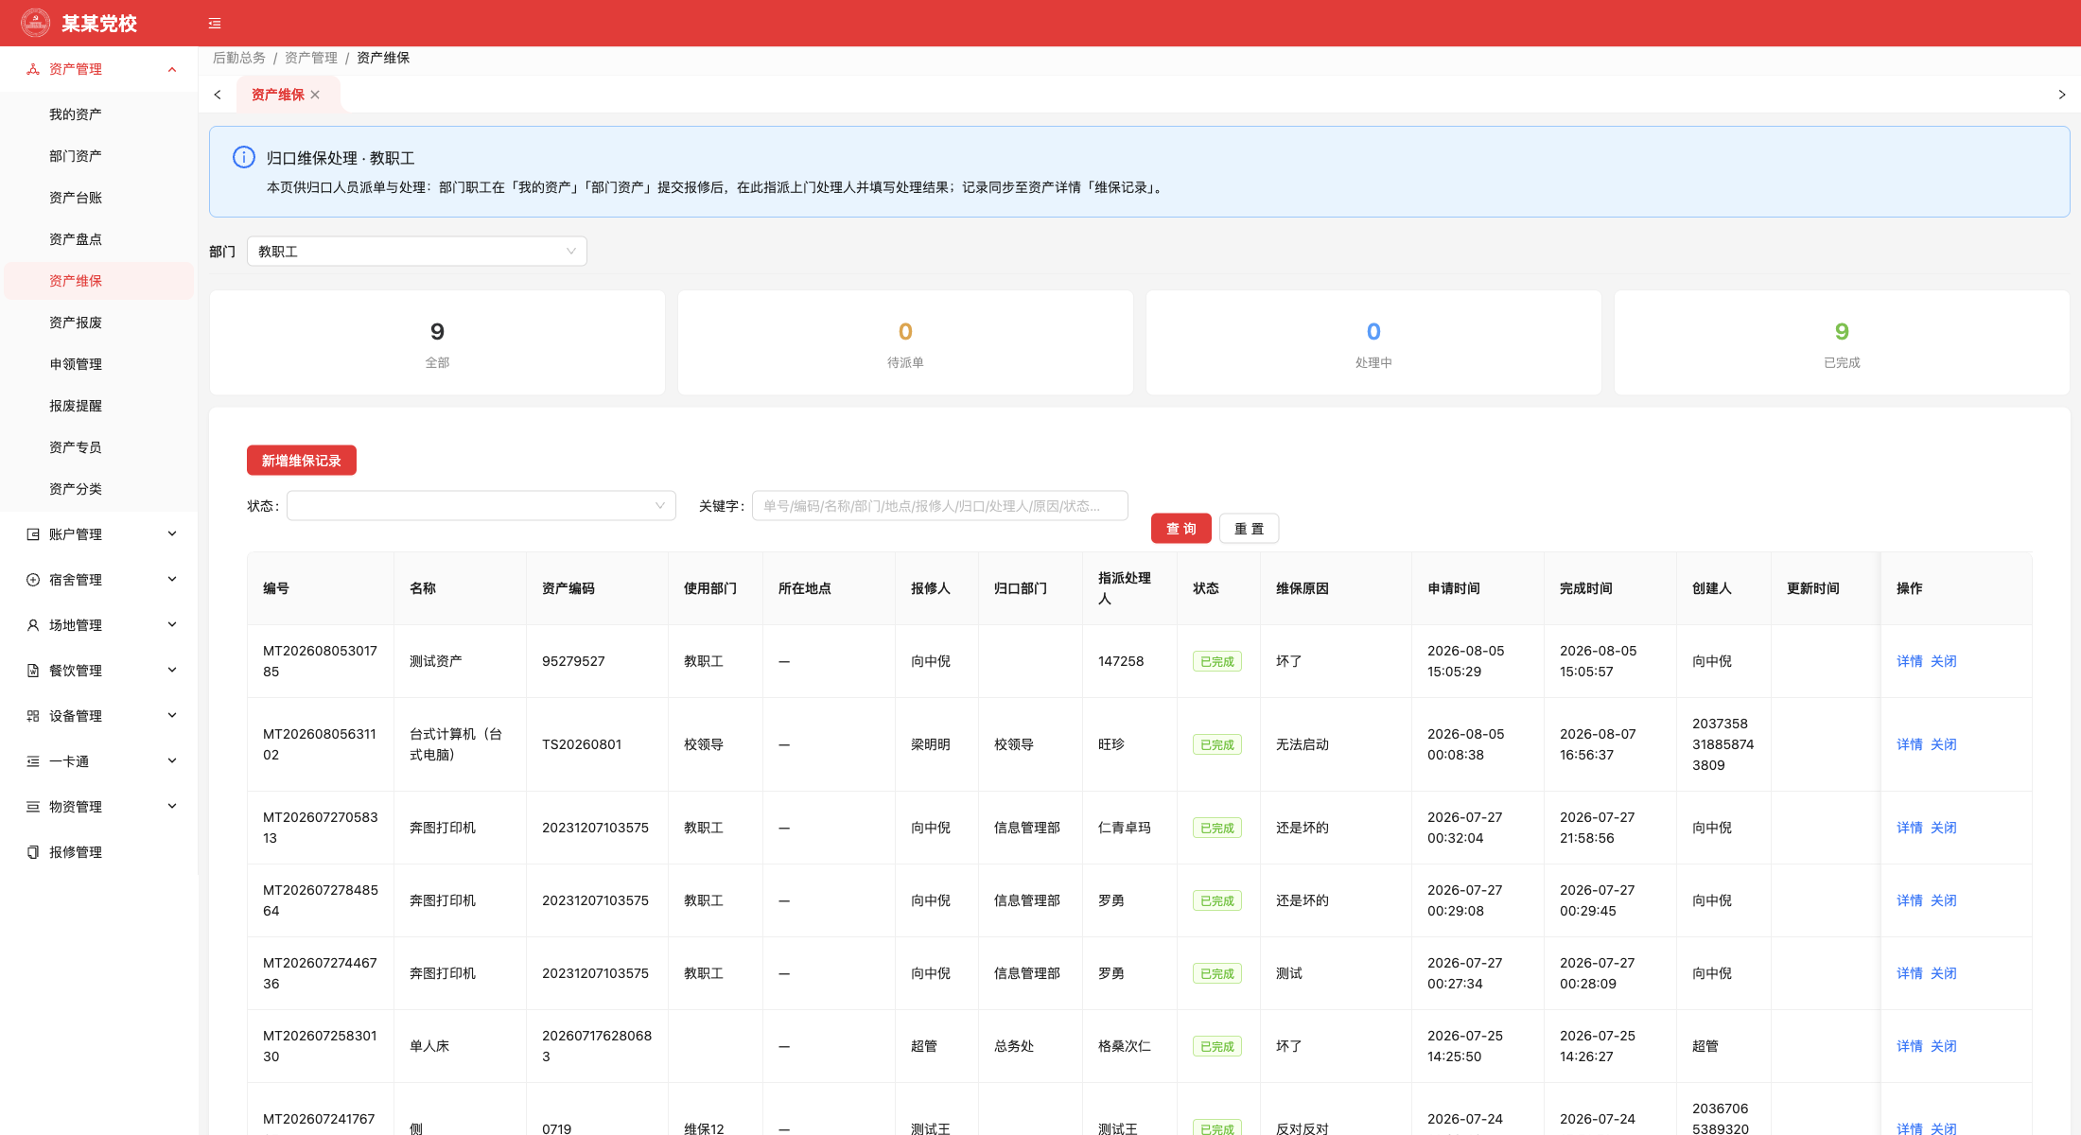The width and height of the screenshot is (2081, 1135).
Task: Click the info icon in the banner
Action: pos(244,157)
